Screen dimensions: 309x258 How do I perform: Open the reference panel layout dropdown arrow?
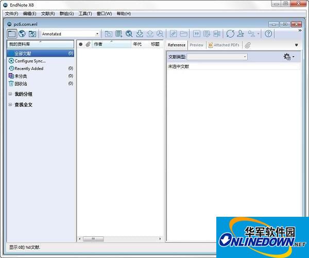(297, 45)
